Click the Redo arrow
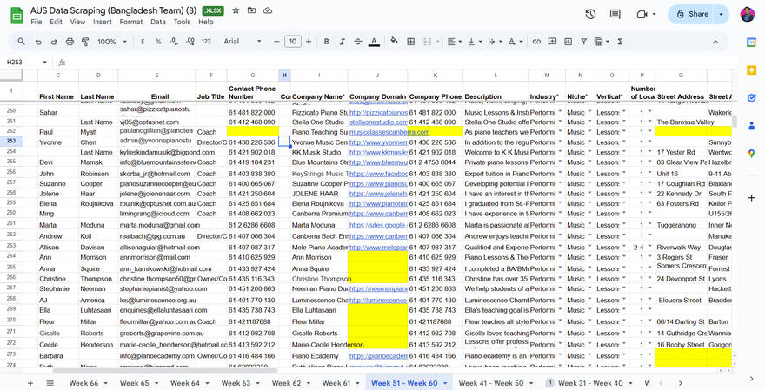Viewport: 765px width, 390px height. click(54, 42)
